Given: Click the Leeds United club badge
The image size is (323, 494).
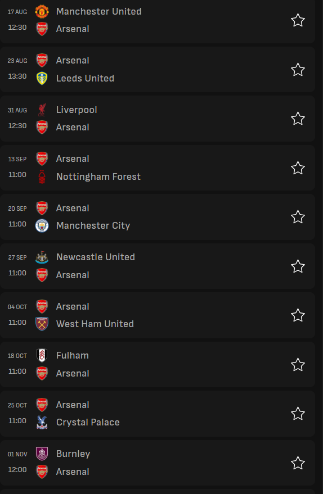Looking at the screenshot, I should tap(42, 78).
